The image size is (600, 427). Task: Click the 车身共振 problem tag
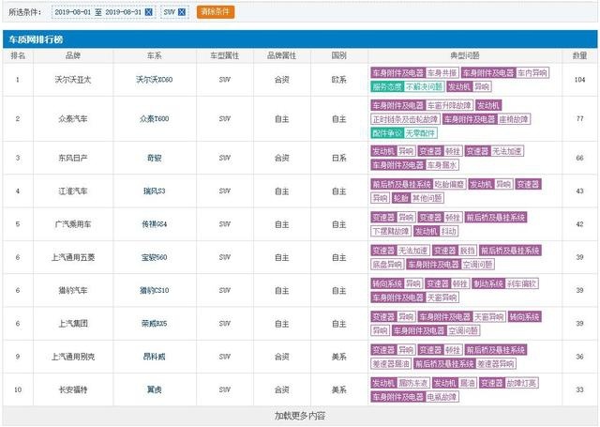point(442,73)
